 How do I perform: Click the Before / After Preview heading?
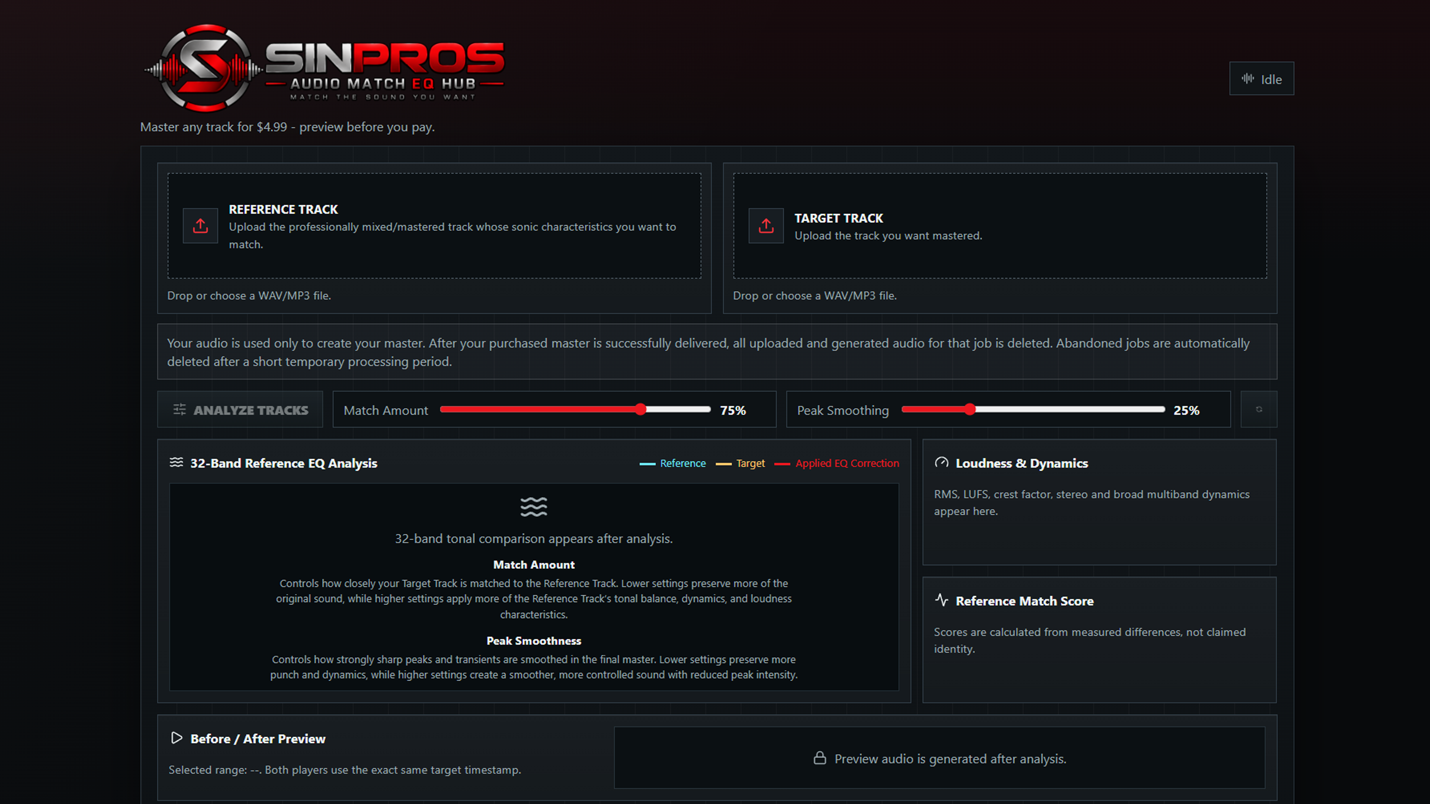coord(258,739)
